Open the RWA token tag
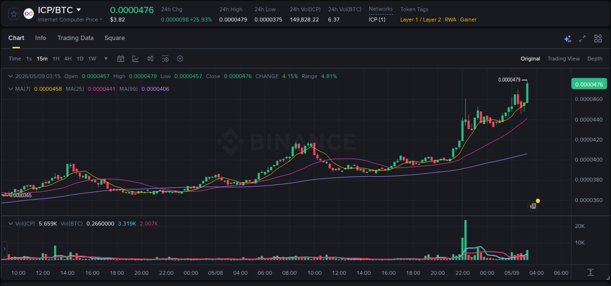This screenshot has height=286, width=611. pos(450,20)
